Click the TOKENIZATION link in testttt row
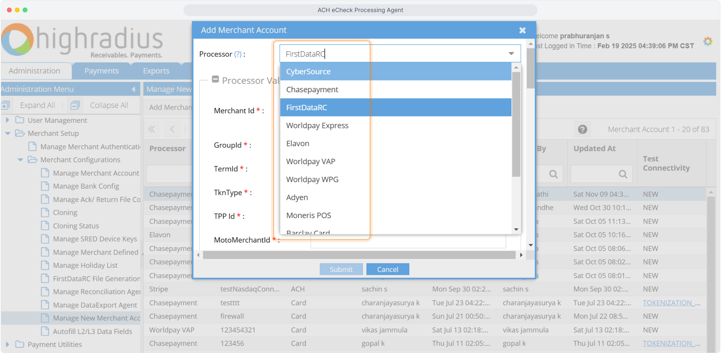 (667, 303)
